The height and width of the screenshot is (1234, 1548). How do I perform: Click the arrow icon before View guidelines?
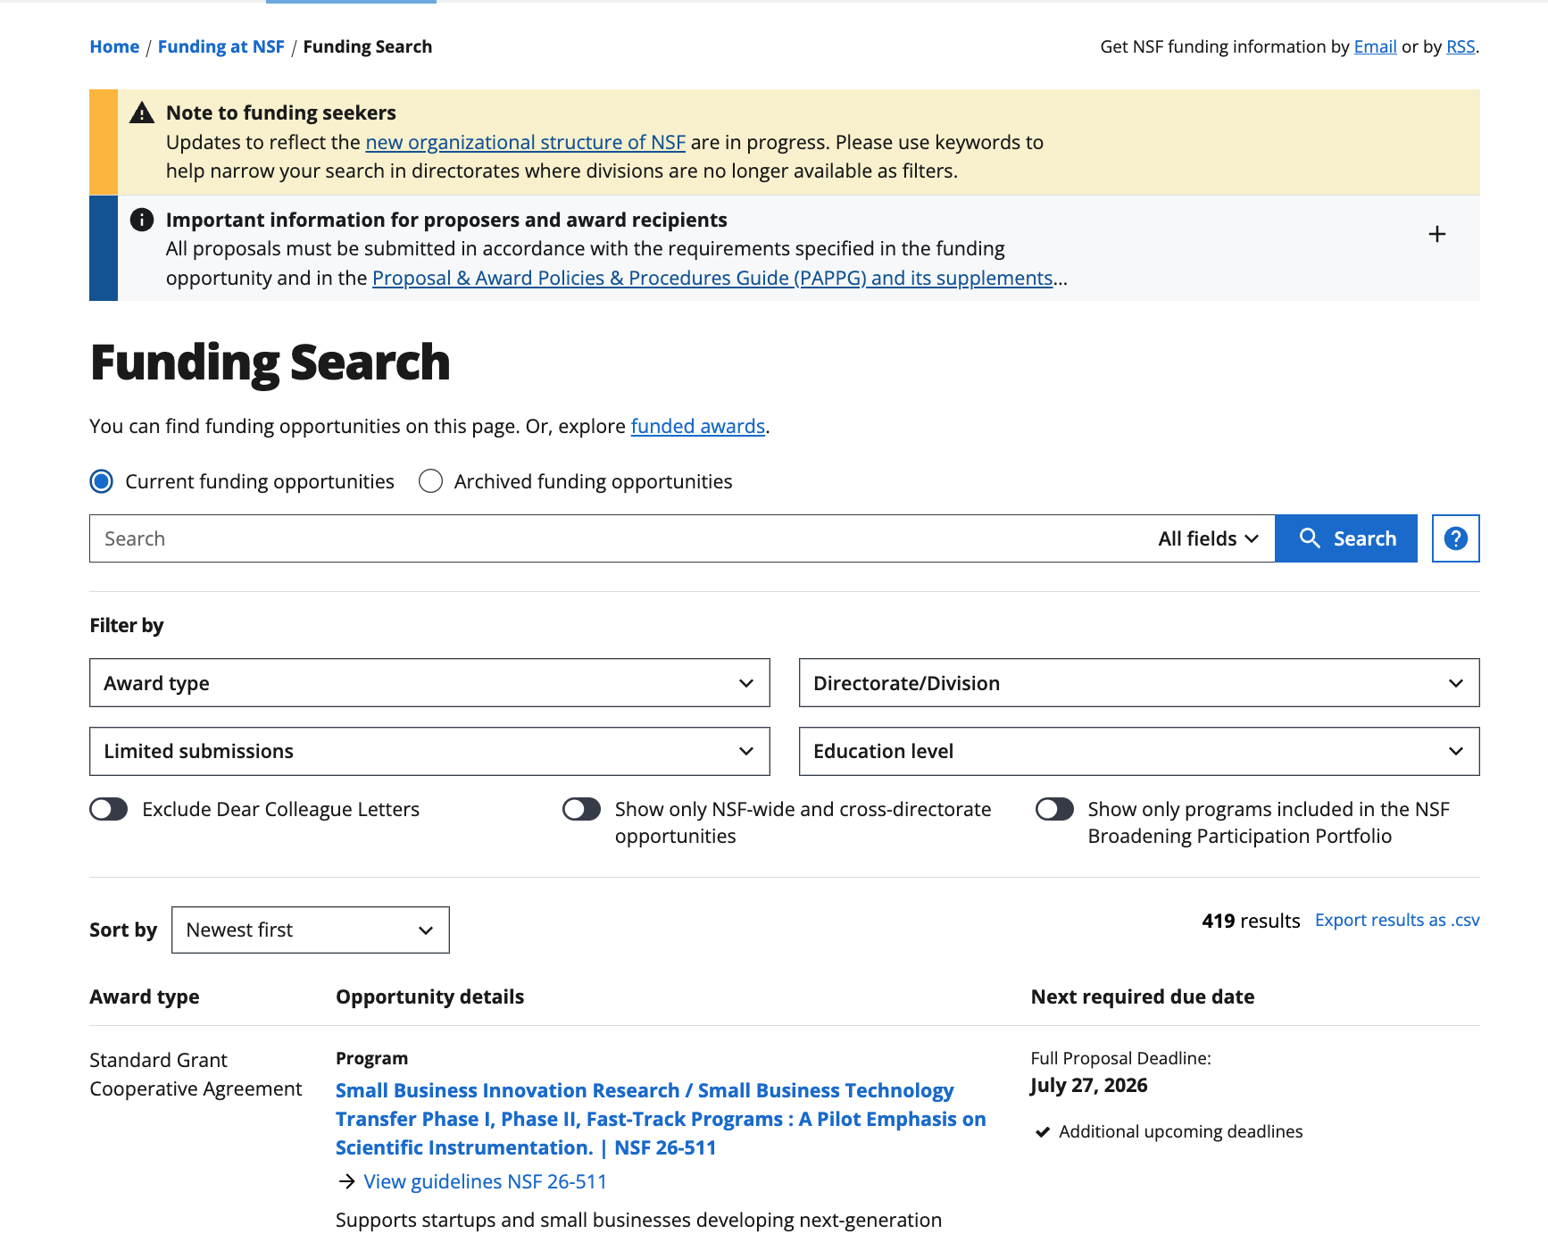click(x=346, y=1181)
